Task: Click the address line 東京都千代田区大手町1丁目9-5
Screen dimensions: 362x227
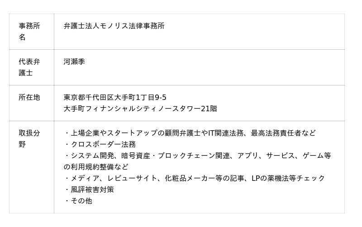Action: 115,97
